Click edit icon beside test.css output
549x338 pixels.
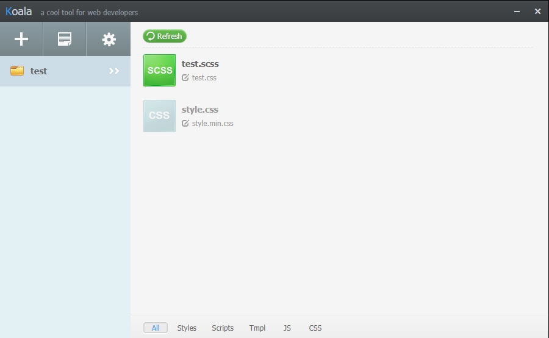[185, 78]
